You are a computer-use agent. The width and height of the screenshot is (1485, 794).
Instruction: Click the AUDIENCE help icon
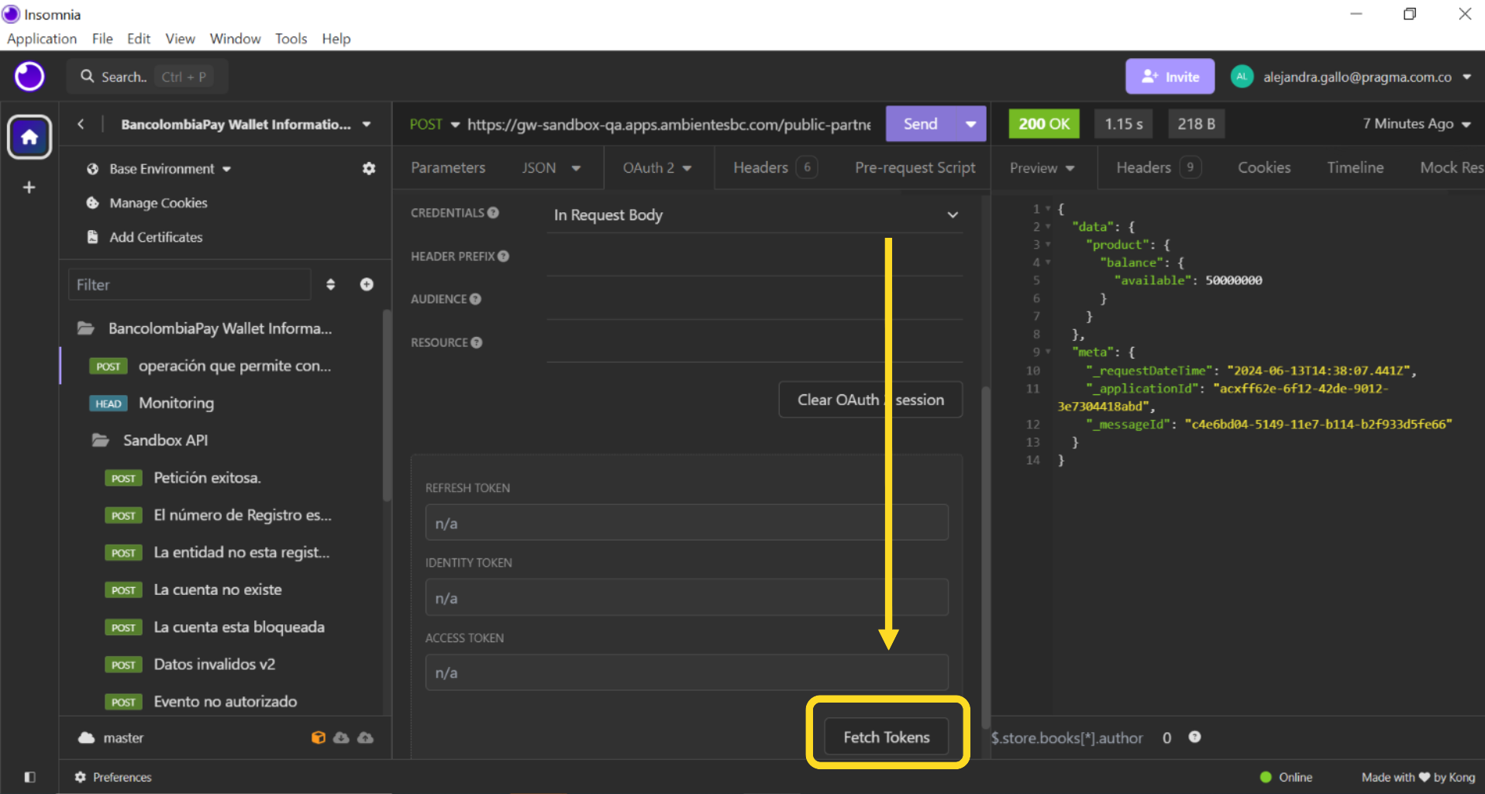click(x=476, y=299)
